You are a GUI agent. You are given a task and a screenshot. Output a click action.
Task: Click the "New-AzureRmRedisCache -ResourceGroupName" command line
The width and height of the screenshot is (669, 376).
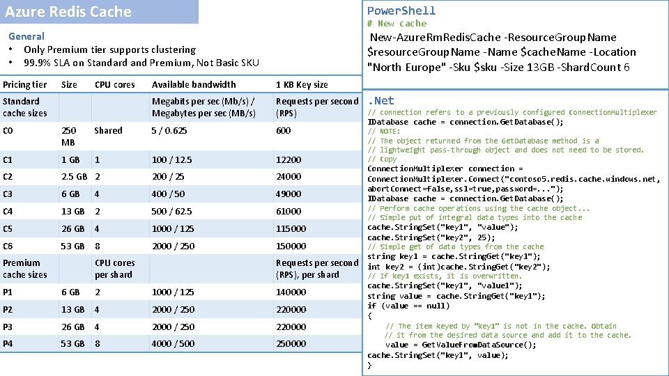point(493,38)
